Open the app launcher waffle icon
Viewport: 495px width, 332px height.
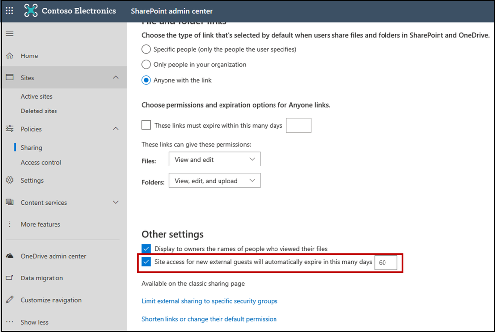10,10
